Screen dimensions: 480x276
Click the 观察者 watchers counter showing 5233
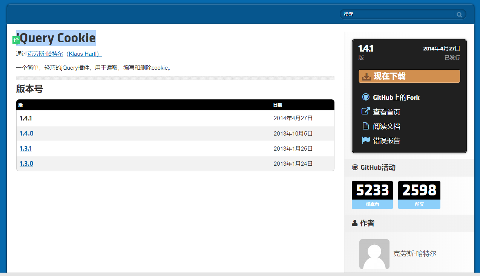click(x=372, y=195)
